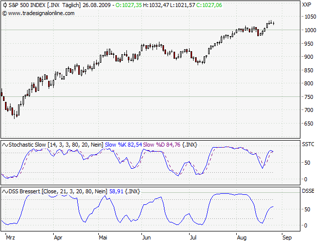Click the DSS value 58,91

[x=116, y=191]
